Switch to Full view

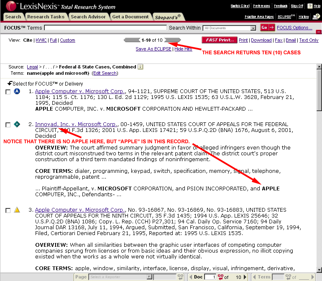53,40
